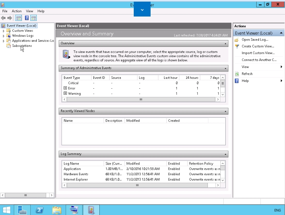Viewport: 285px width, 215px height.
Task: Click the green Refresh icon in Actions
Action: pyautogui.click(x=237, y=74)
